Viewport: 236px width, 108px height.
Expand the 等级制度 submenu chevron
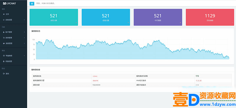[24, 56]
